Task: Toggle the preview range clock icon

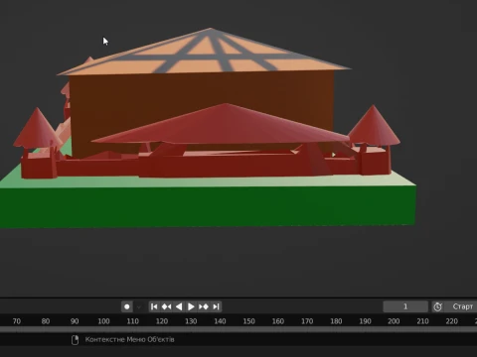Action: click(x=437, y=306)
